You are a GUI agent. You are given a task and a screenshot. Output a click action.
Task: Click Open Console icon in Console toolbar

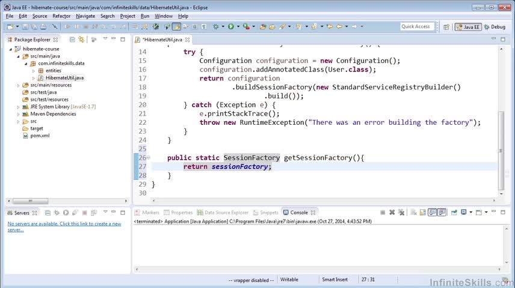[x=479, y=212]
